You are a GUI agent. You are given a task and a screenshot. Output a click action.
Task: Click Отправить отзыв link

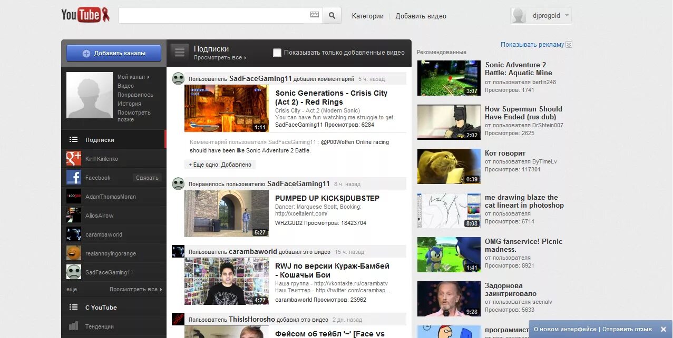(x=627, y=330)
